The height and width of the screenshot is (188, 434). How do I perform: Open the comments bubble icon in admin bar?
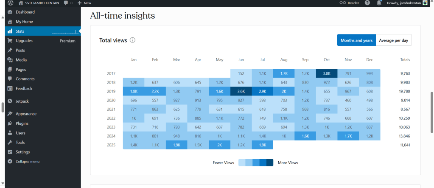tap(66, 3)
